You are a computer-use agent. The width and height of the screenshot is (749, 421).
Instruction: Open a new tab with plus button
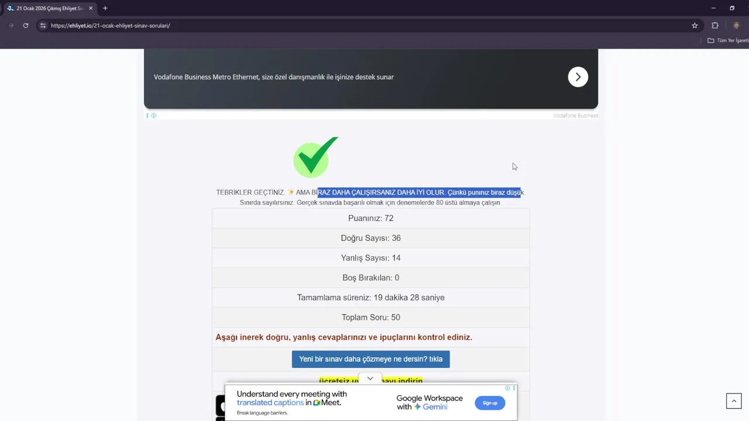[105, 8]
